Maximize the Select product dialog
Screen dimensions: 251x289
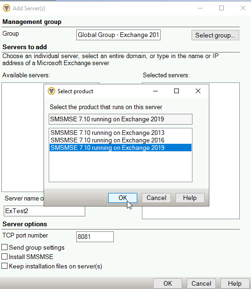[x=177, y=91]
